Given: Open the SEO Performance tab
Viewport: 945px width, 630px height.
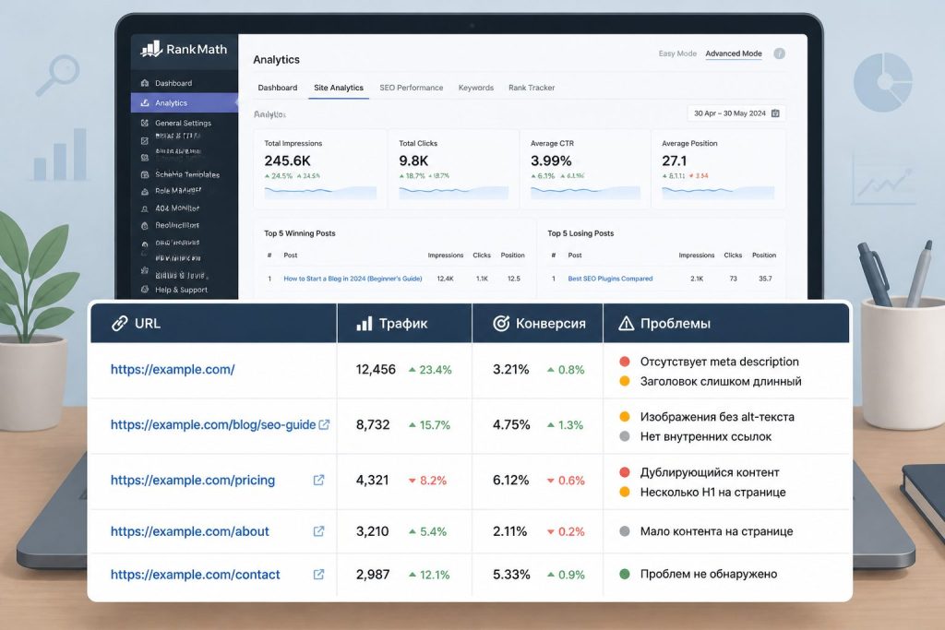Looking at the screenshot, I should [x=411, y=88].
